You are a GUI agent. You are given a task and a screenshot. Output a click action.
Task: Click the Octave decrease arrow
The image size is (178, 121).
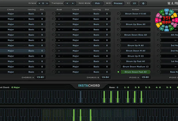point(39,3)
